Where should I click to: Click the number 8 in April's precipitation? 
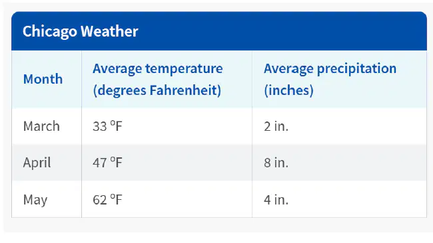(267, 163)
